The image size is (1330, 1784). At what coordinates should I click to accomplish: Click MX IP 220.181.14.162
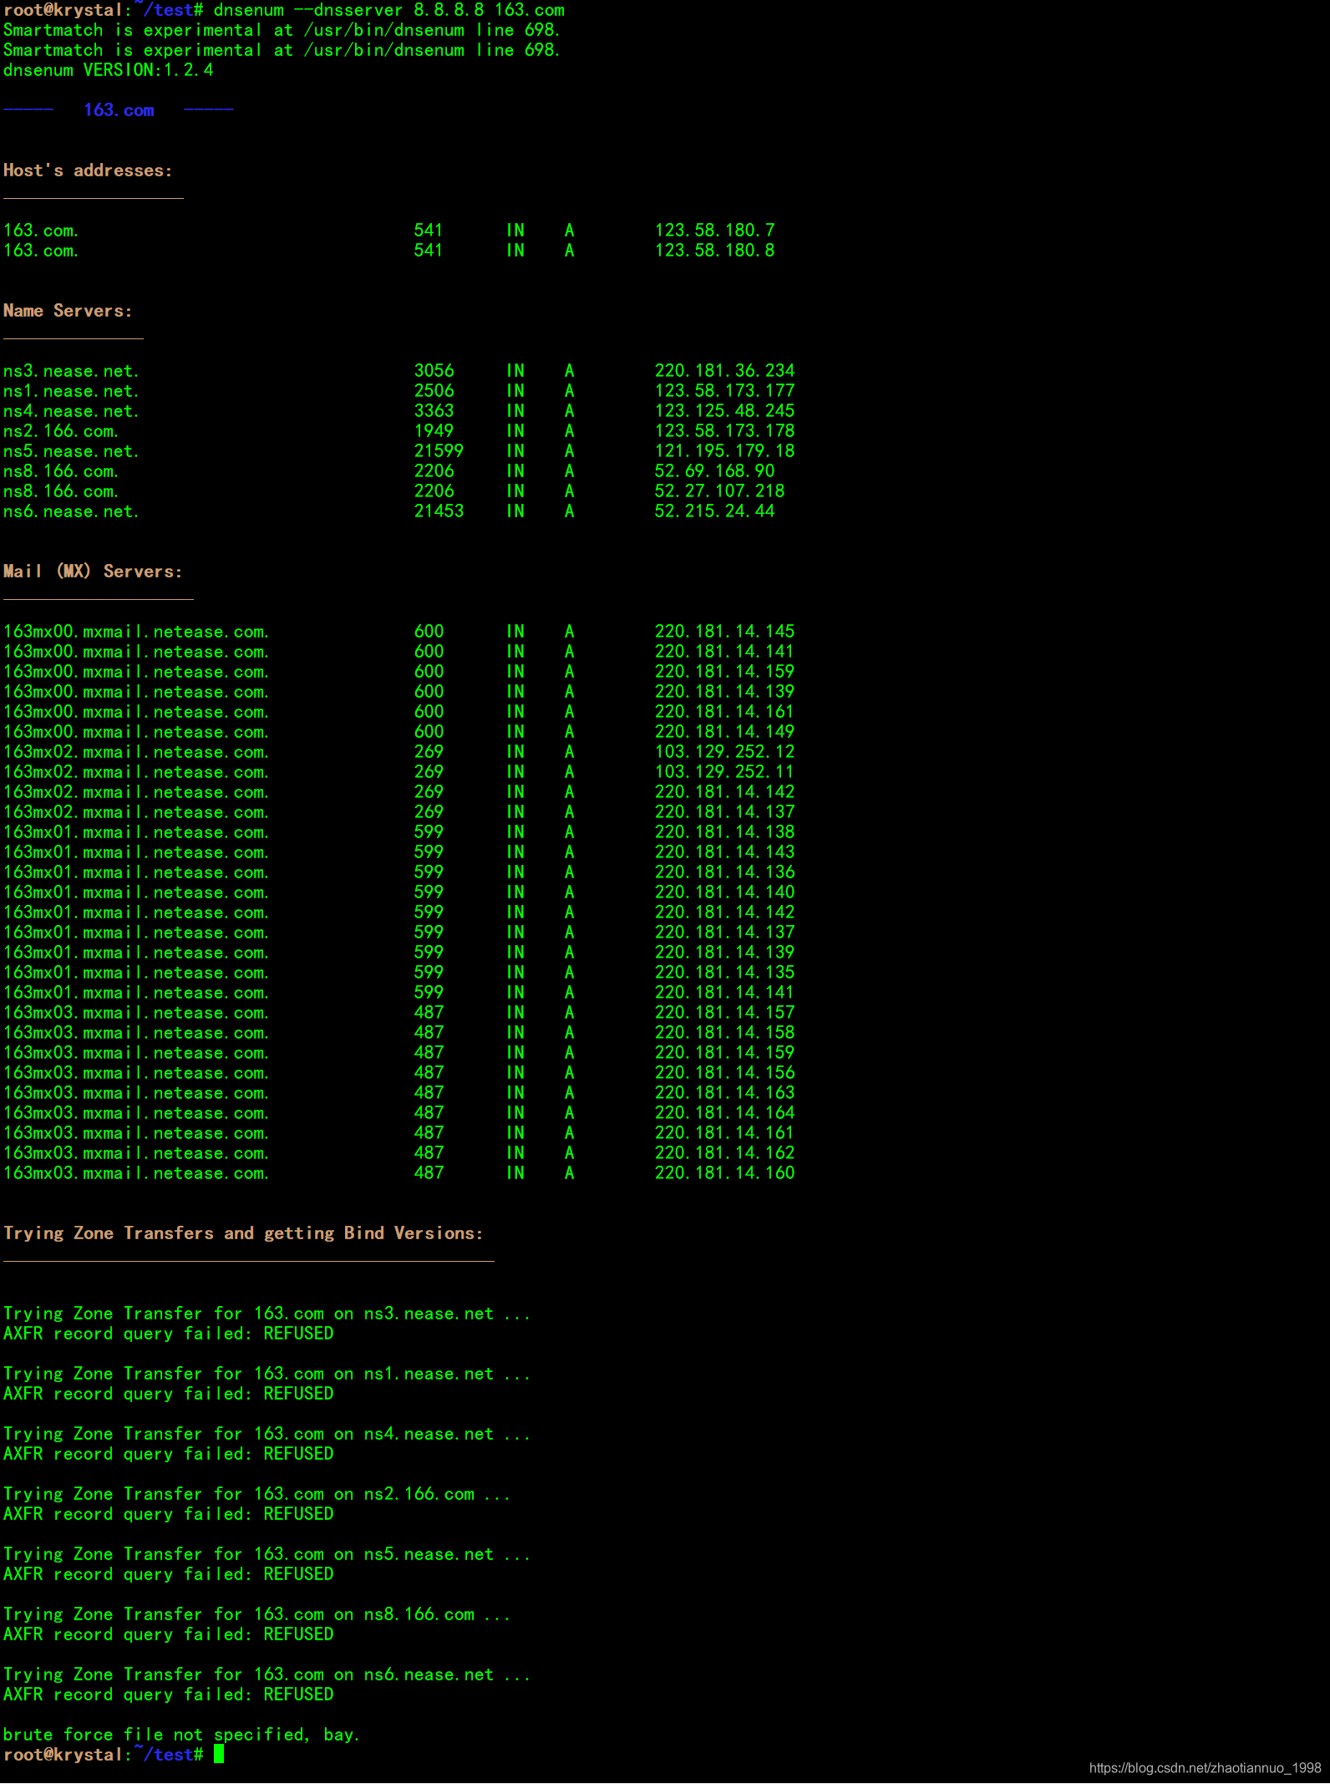(x=724, y=1153)
